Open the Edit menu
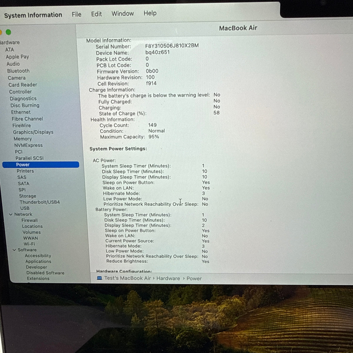The height and width of the screenshot is (353, 353). click(x=96, y=14)
